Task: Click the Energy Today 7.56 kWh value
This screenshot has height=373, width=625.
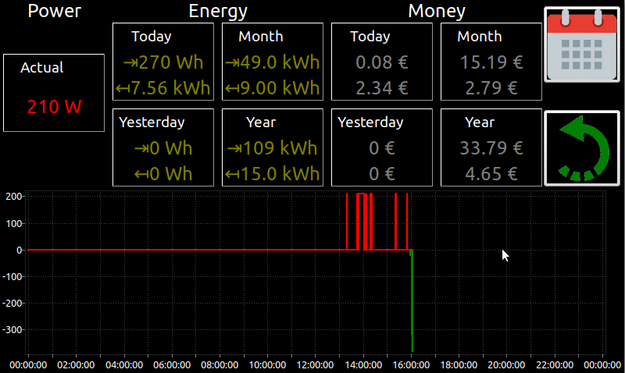Action: [x=163, y=88]
